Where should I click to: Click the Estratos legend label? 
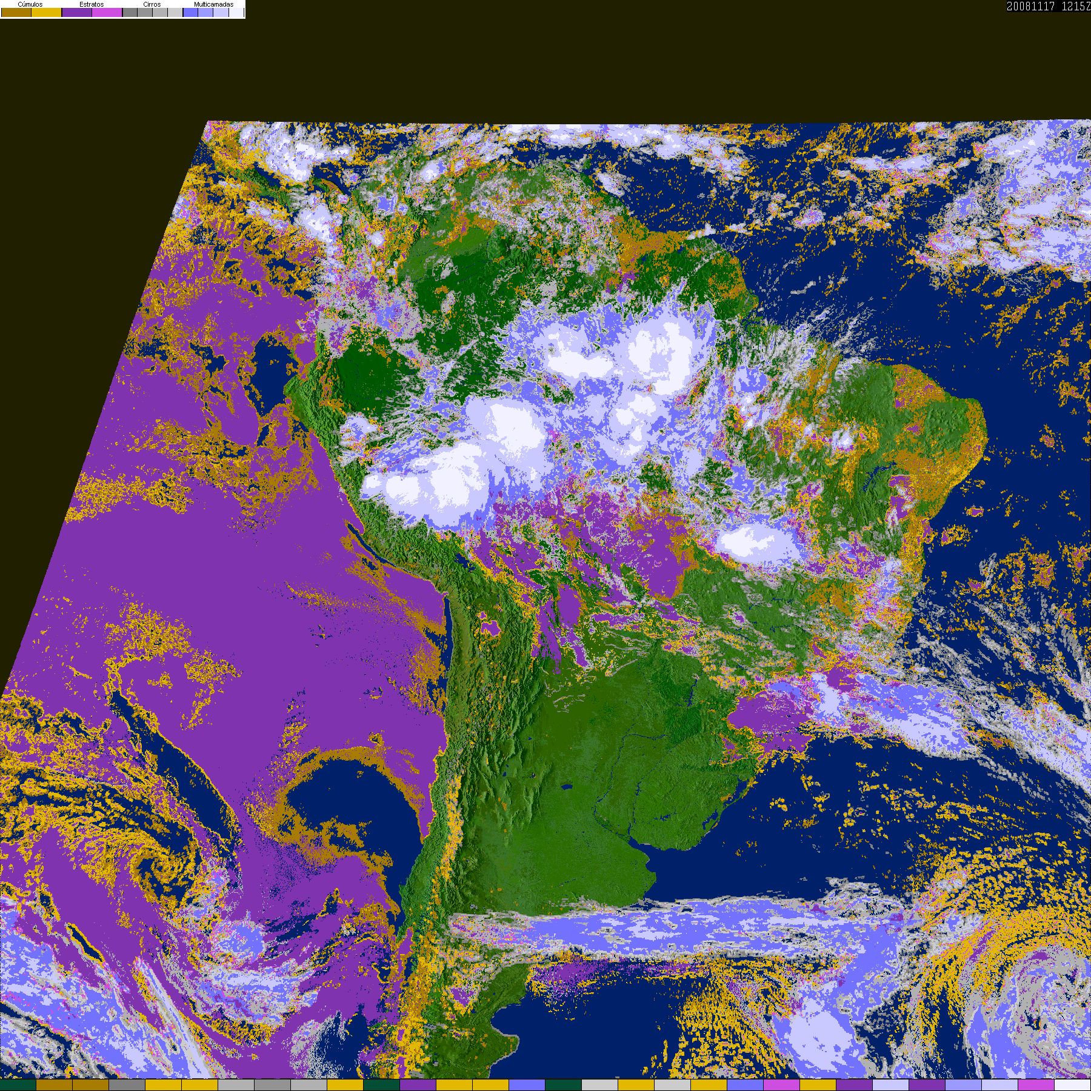[92, 4]
